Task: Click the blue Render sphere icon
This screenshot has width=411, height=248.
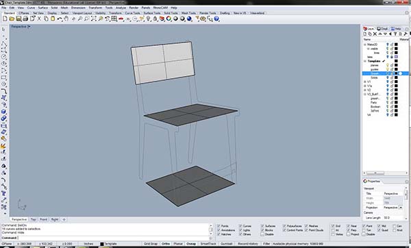Action: pos(189,19)
